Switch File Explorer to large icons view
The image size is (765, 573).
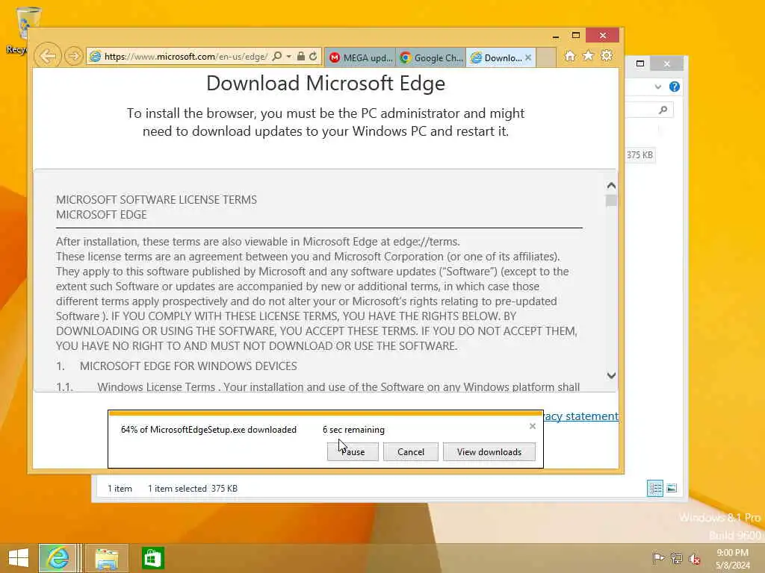(x=672, y=488)
